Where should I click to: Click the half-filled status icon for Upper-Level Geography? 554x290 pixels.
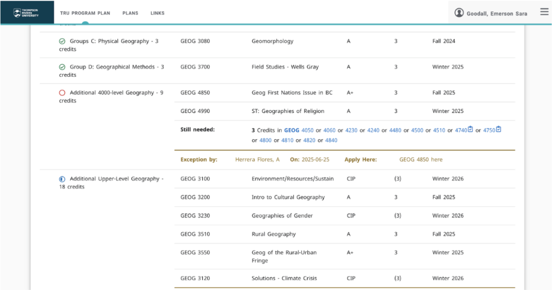[62, 179]
